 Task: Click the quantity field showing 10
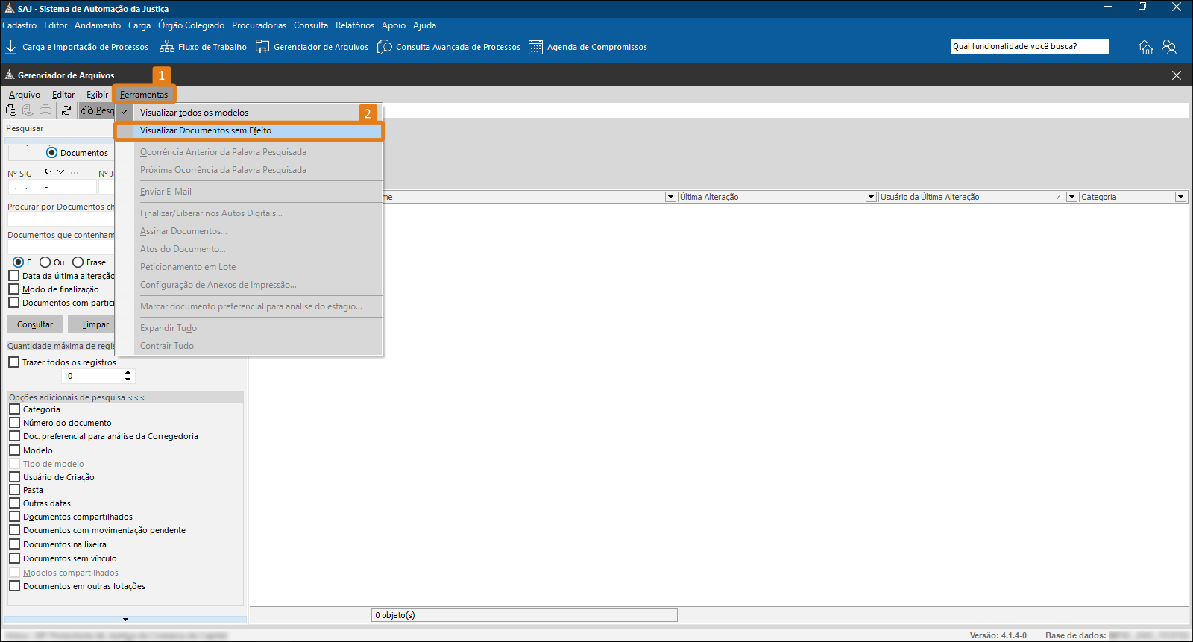(92, 376)
